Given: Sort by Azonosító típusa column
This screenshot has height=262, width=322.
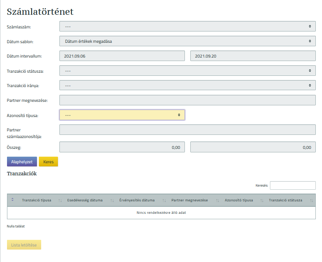Looking at the screenshot, I should 238,200.
